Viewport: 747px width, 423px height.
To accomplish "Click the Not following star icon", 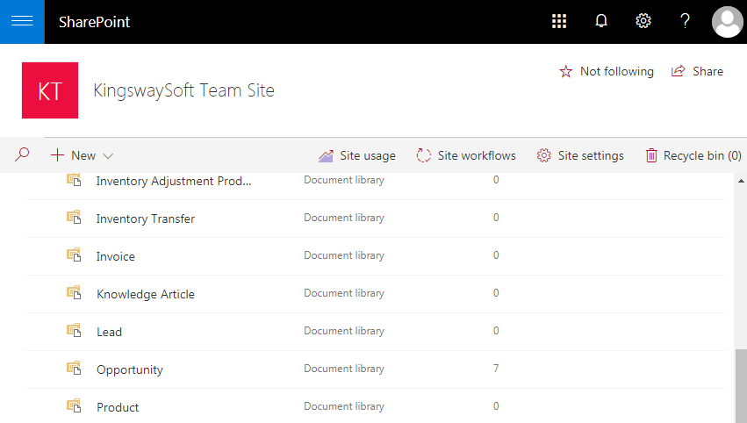I will (565, 71).
